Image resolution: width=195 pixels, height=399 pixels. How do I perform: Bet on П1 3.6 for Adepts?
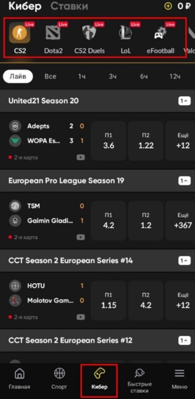click(108, 141)
